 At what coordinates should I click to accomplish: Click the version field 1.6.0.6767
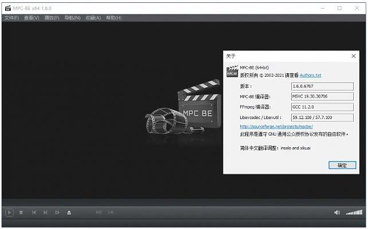[x=322, y=86]
